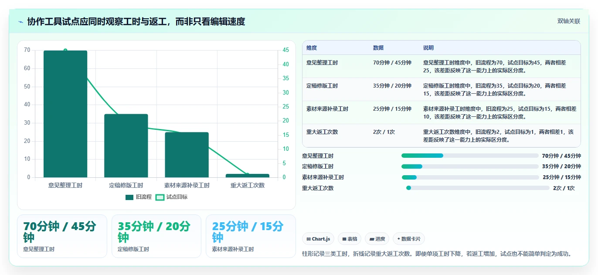Click the 说明 column header

428,48
